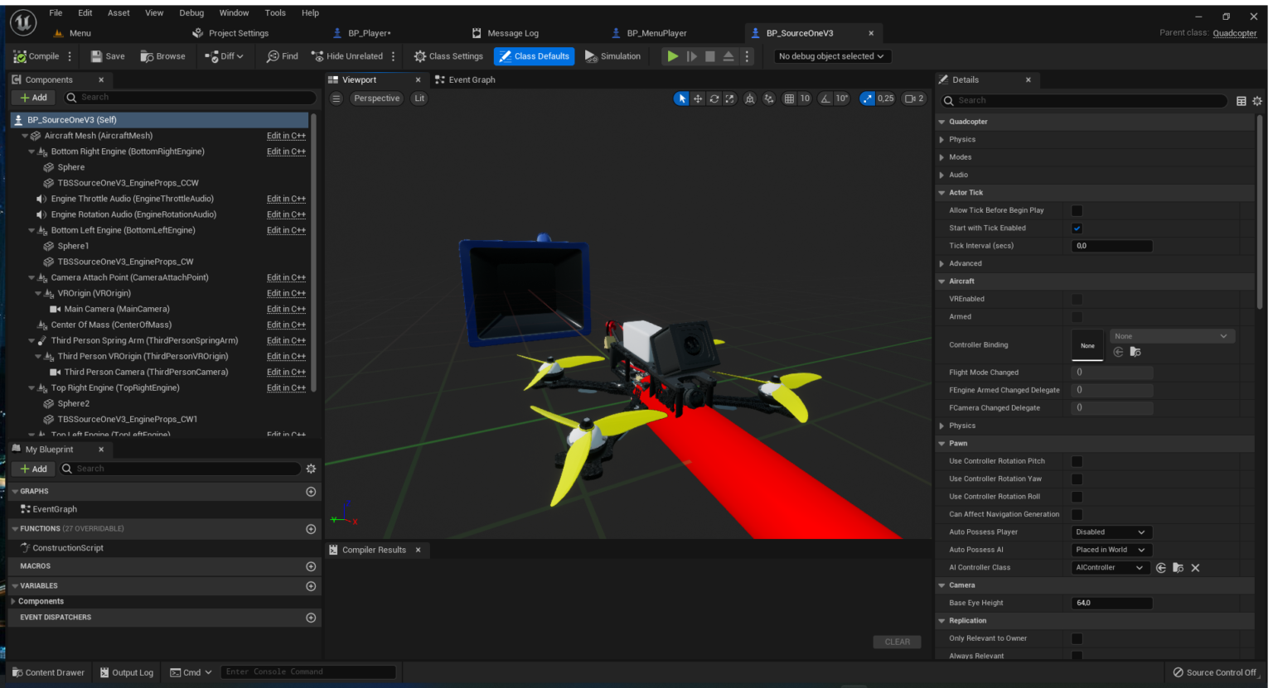Click Edit in C++ next to Main Camera
The image size is (1273, 688).
coord(286,309)
